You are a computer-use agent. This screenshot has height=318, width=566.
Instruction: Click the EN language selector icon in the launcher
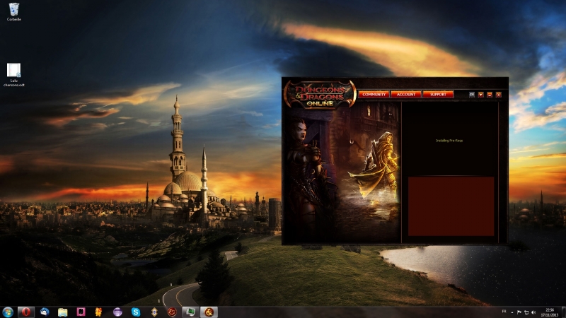(x=472, y=95)
